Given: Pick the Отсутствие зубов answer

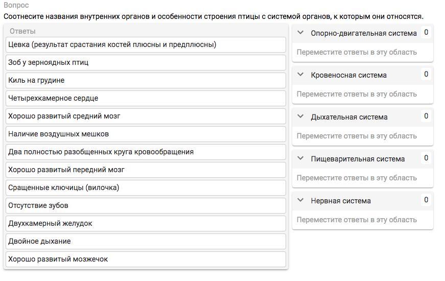Looking at the screenshot, I should click(x=146, y=205).
